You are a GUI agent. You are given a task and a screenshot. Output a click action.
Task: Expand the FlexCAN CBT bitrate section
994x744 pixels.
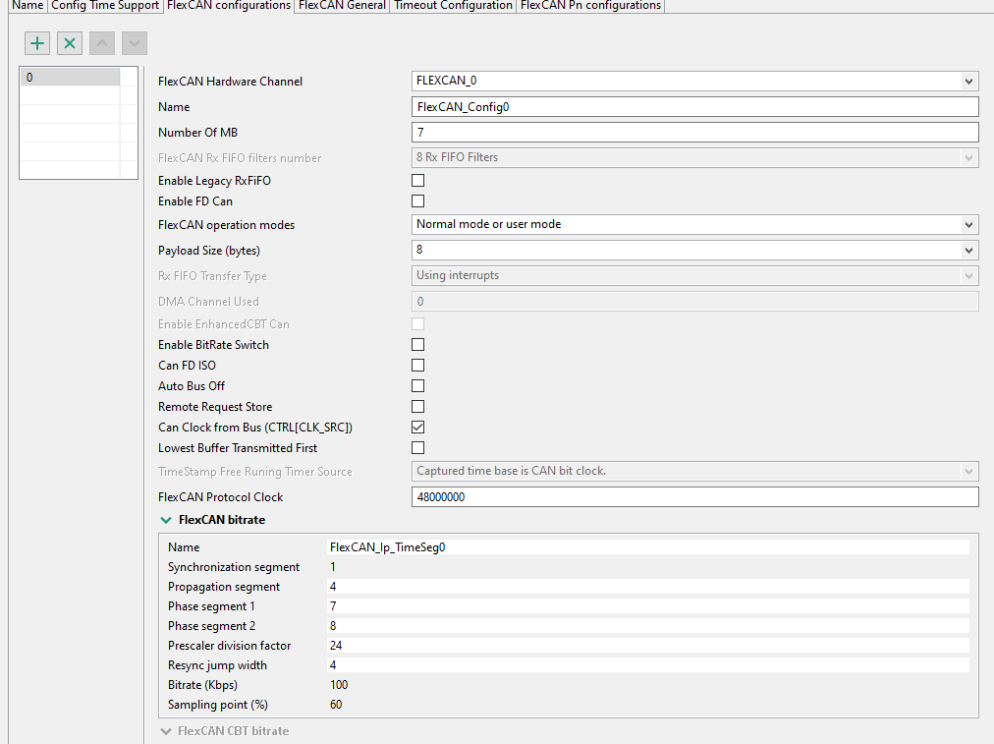point(166,731)
